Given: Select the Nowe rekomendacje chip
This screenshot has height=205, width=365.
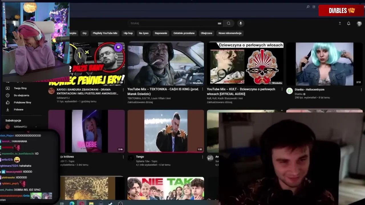Looking at the screenshot, I should (x=230, y=33).
